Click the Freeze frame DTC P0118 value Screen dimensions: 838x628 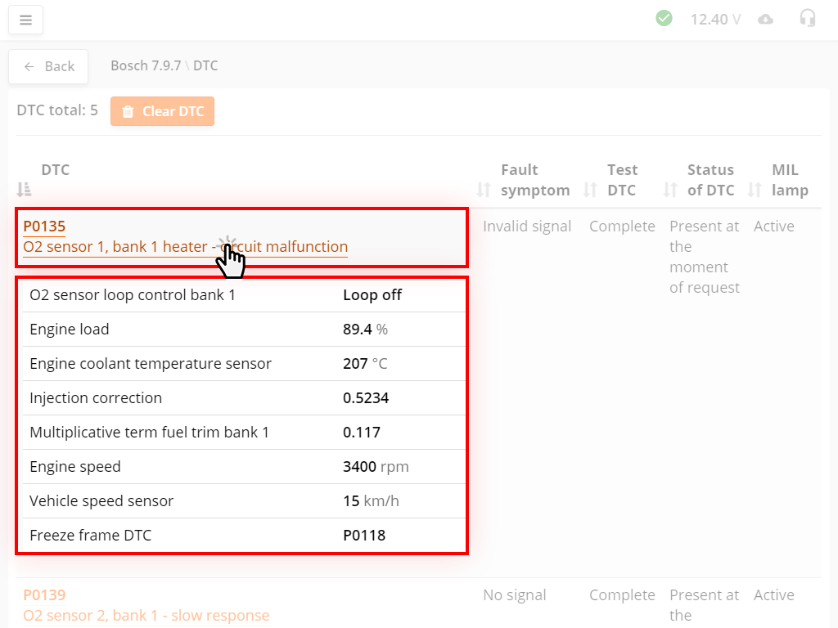click(x=364, y=536)
